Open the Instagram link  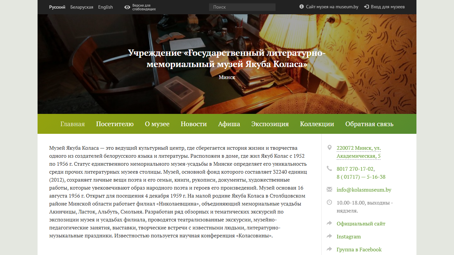coord(349,237)
